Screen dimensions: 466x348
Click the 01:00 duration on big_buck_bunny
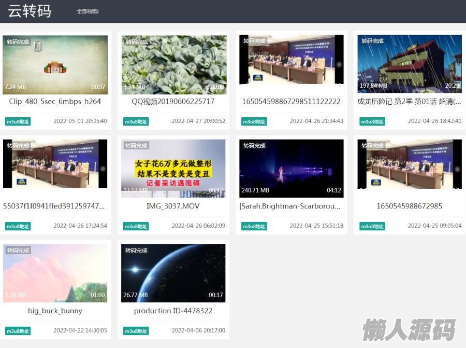(98, 295)
